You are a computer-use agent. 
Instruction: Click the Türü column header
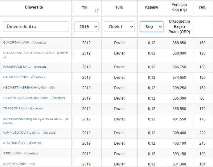coord(119,7)
